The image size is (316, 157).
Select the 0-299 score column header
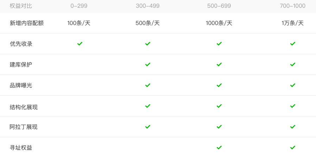tap(79, 6)
